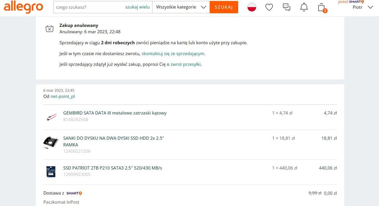Click the SSD PATRIOT product thumbnail

51,172
